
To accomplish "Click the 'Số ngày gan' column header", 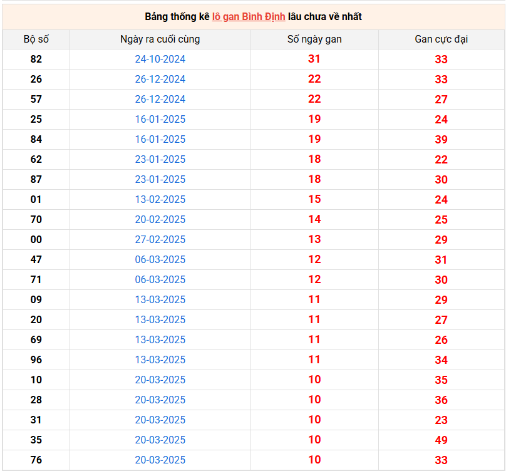I will coord(314,39).
